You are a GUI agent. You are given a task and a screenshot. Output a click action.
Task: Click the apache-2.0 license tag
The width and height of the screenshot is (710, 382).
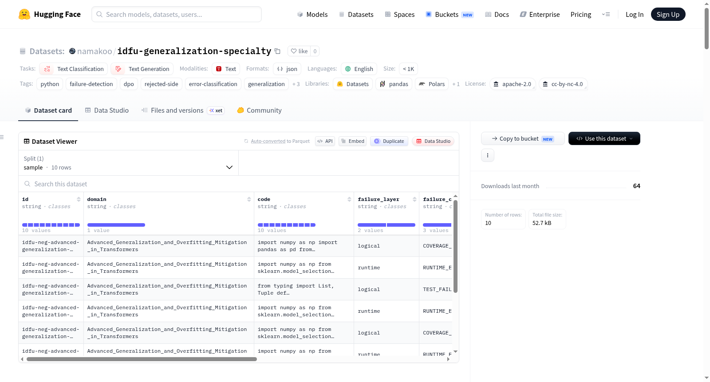click(x=513, y=84)
